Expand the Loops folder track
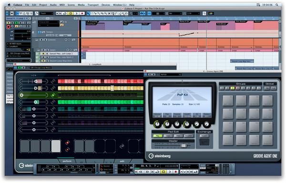Image resolution: width=286 pixels, height=183 pixels. point(39,50)
